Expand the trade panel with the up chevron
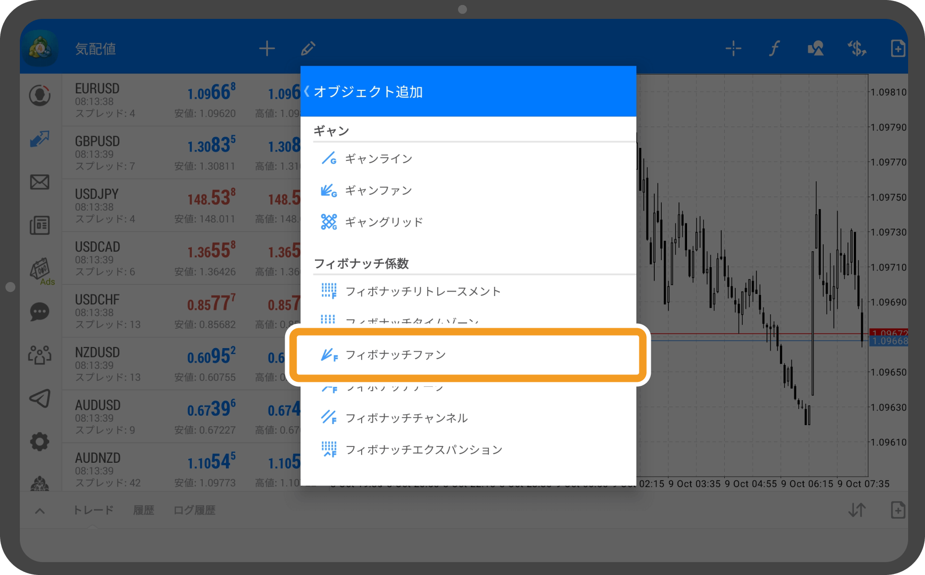Screen dimensions: 925x575 point(40,510)
